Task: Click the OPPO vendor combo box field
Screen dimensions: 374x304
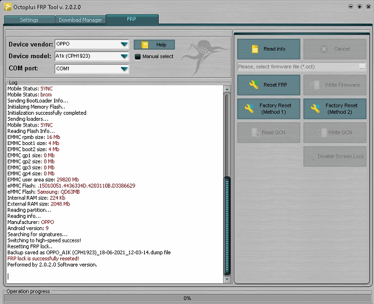Action: coord(92,44)
